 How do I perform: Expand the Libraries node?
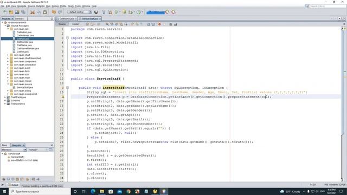pyautogui.click(x=5, y=100)
